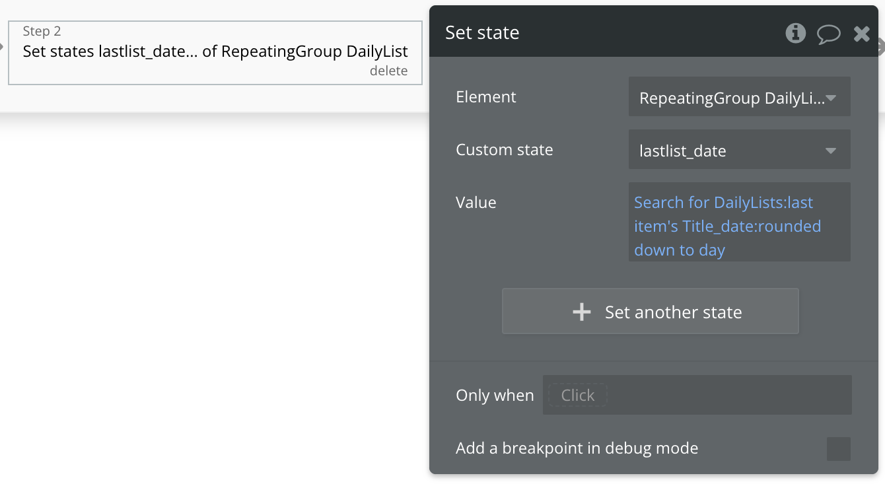This screenshot has height=486, width=885.
Task: Click the Only when label
Action: pyautogui.click(x=495, y=396)
